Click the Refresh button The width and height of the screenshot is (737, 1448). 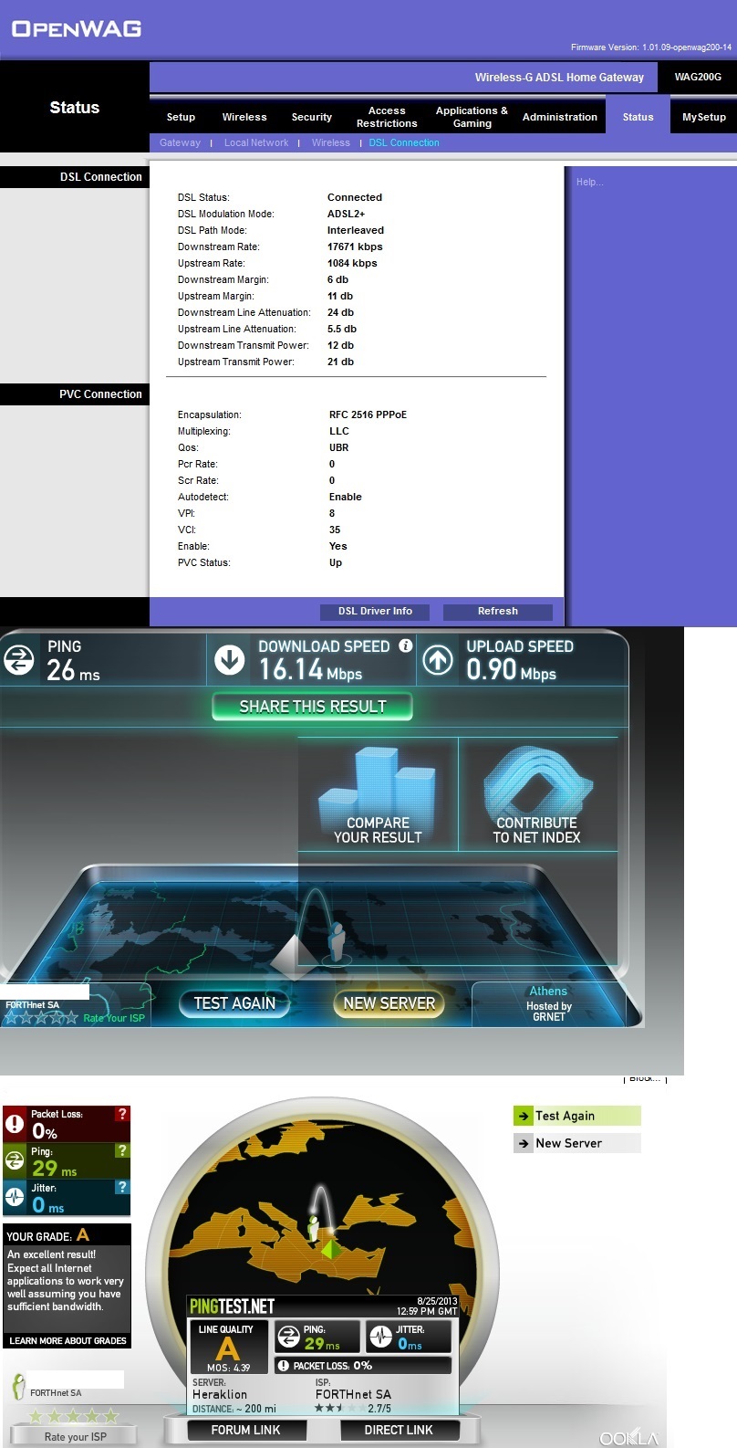[x=498, y=612]
